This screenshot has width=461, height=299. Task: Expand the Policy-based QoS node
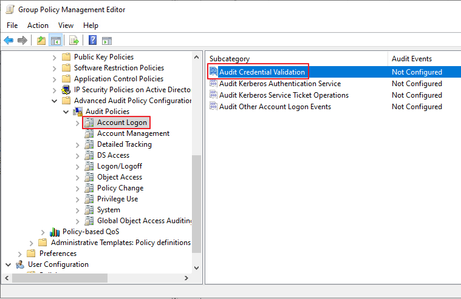[43, 232]
